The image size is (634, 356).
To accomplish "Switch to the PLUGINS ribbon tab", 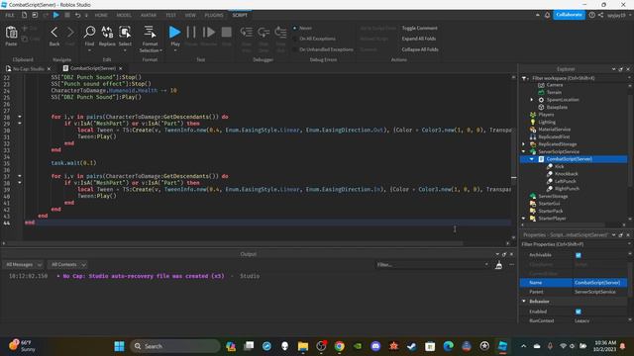I will [x=214, y=16].
